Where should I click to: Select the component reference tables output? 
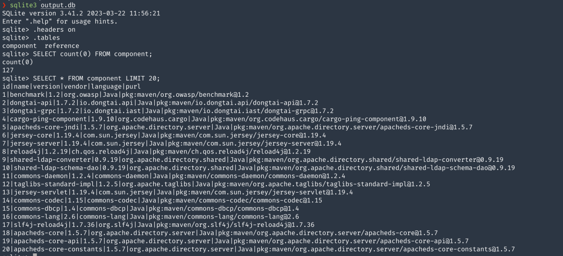pos(41,46)
